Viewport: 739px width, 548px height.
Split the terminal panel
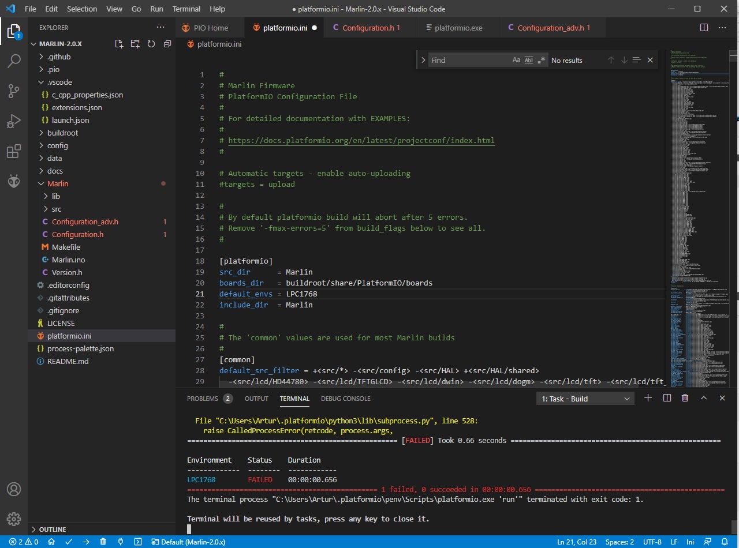click(667, 398)
